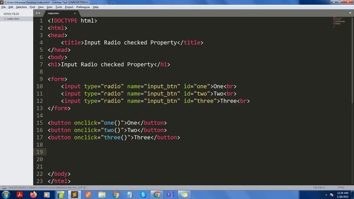Change HTML syntax in status bar
This screenshot has width=354, height=199.
(341, 187)
